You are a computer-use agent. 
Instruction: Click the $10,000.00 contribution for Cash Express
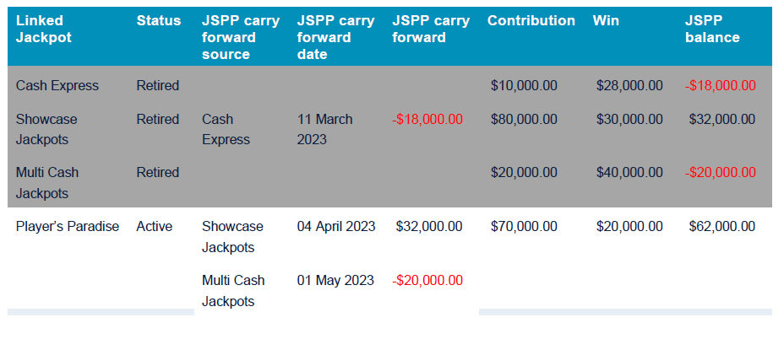point(524,85)
